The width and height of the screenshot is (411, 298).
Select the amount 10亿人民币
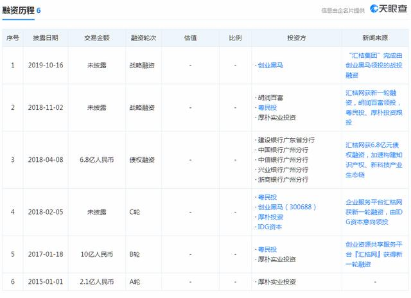97,254
